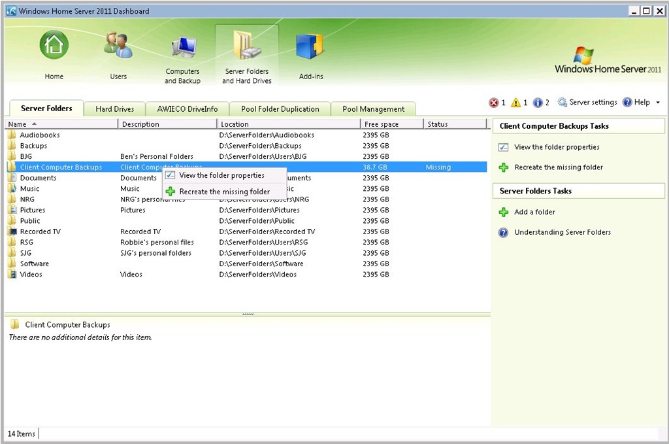Sort by the Name column header
This screenshot has height=444, width=669.
click(61, 124)
